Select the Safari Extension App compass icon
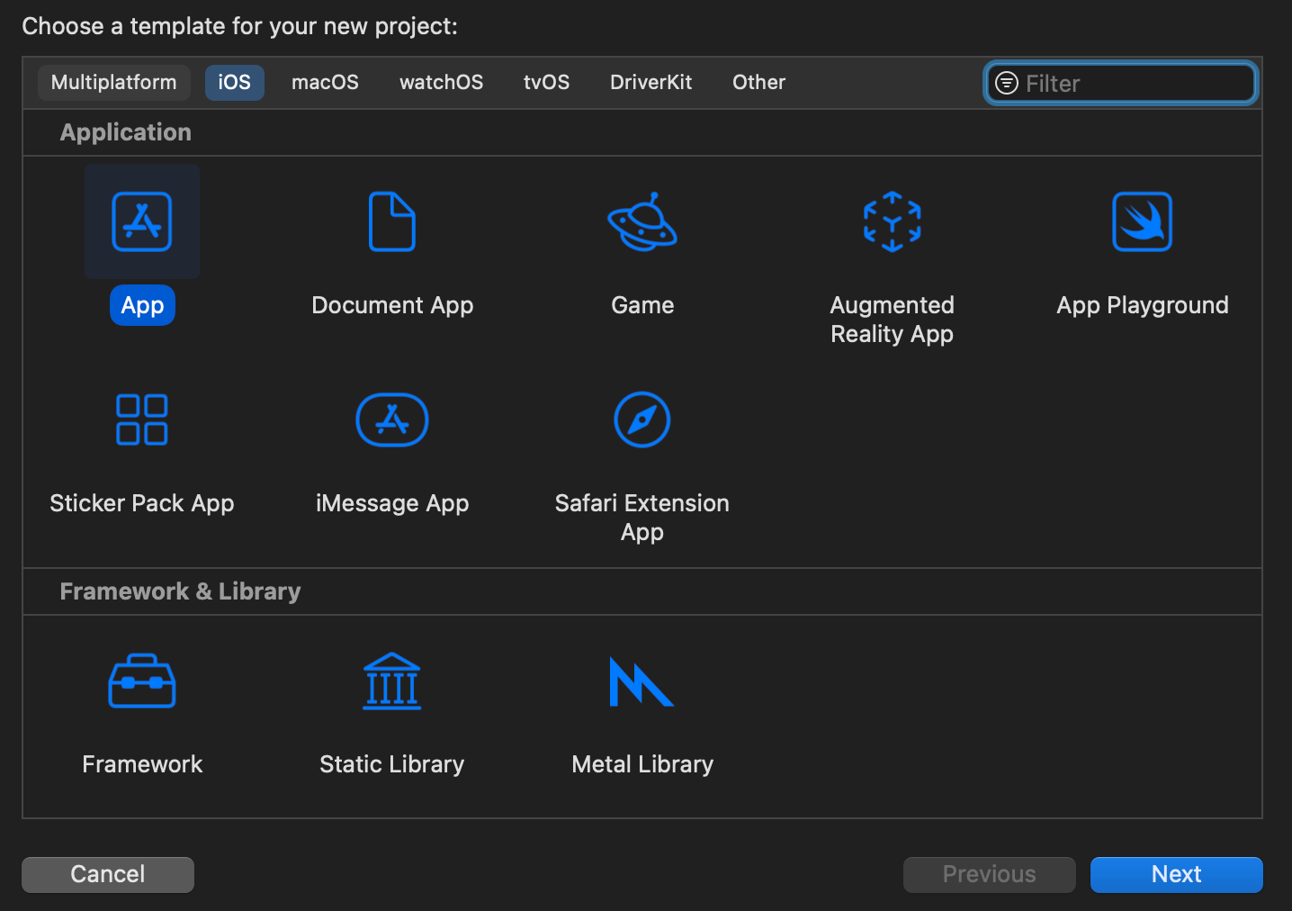This screenshot has width=1292, height=911. point(642,419)
